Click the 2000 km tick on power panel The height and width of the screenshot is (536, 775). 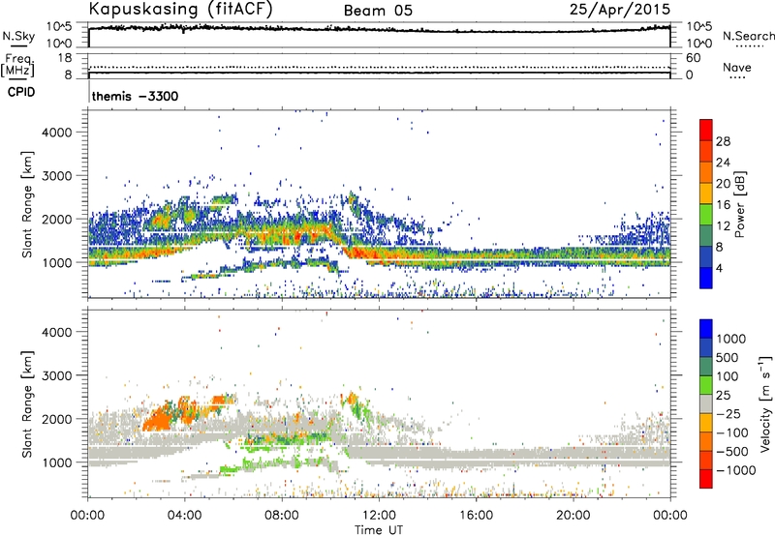56,220
